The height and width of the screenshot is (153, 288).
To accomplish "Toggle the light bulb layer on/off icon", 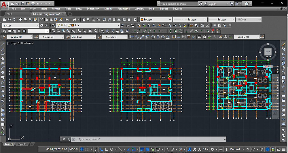I will 58,25.
